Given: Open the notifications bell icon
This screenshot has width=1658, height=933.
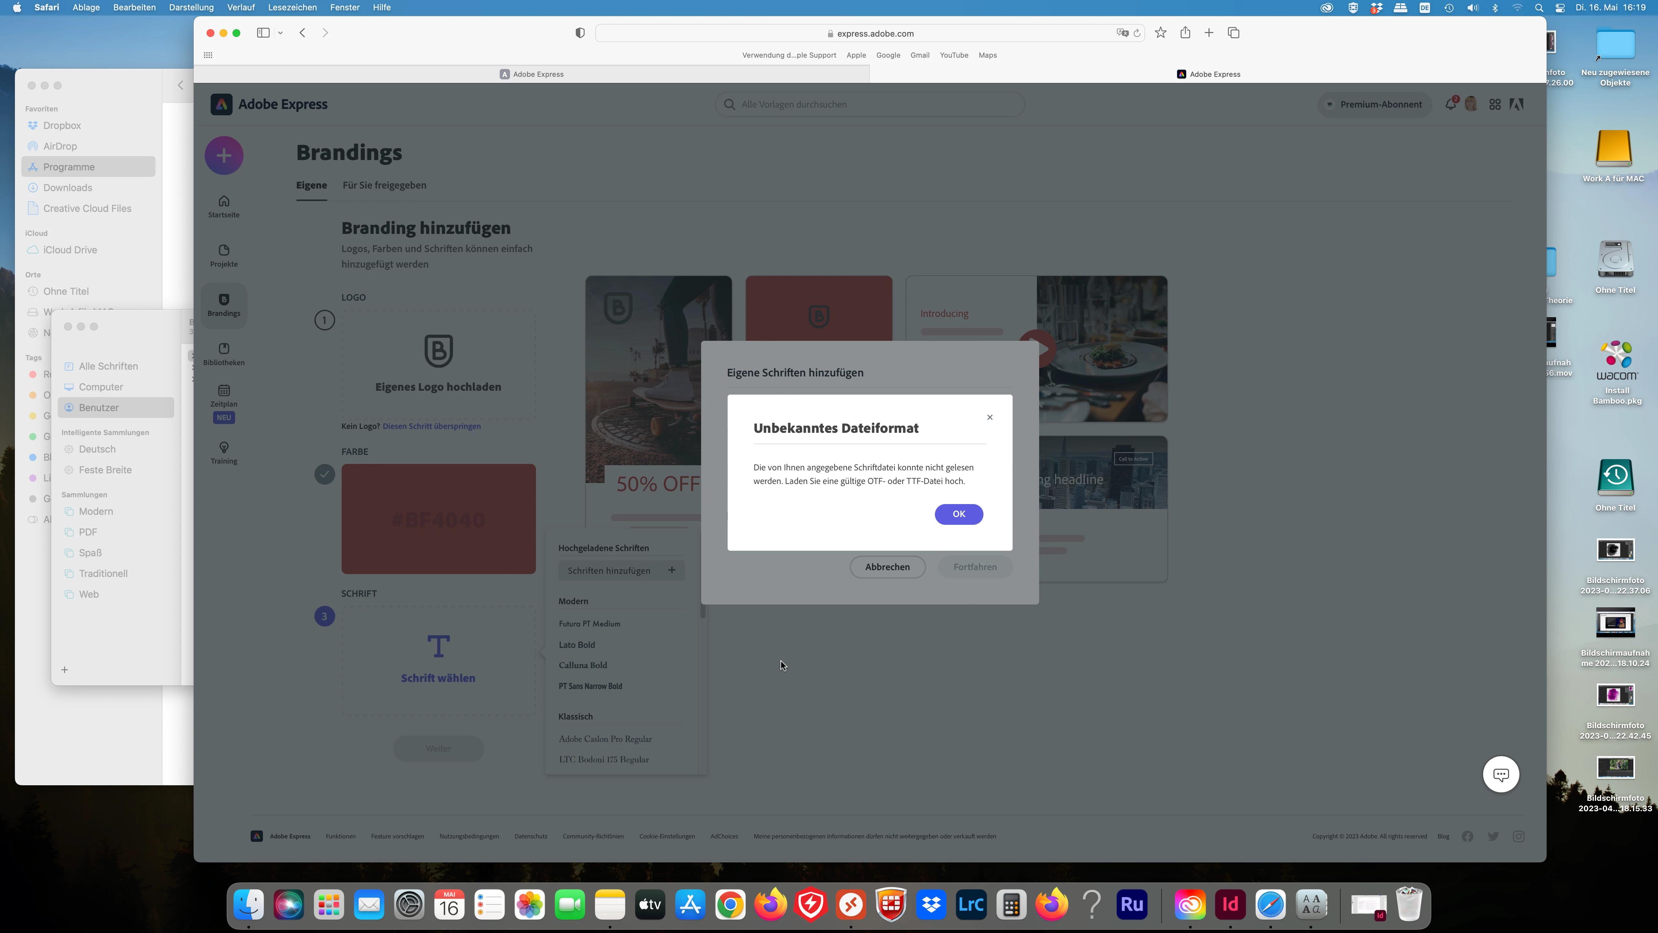Looking at the screenshot, I should [1450, 104].
